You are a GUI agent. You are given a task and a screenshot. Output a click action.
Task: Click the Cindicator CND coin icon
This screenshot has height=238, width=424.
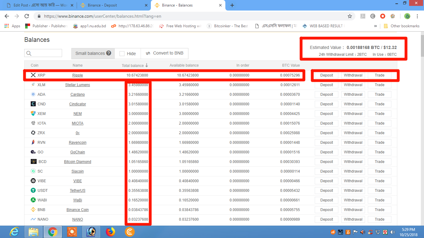click(33, 104)
